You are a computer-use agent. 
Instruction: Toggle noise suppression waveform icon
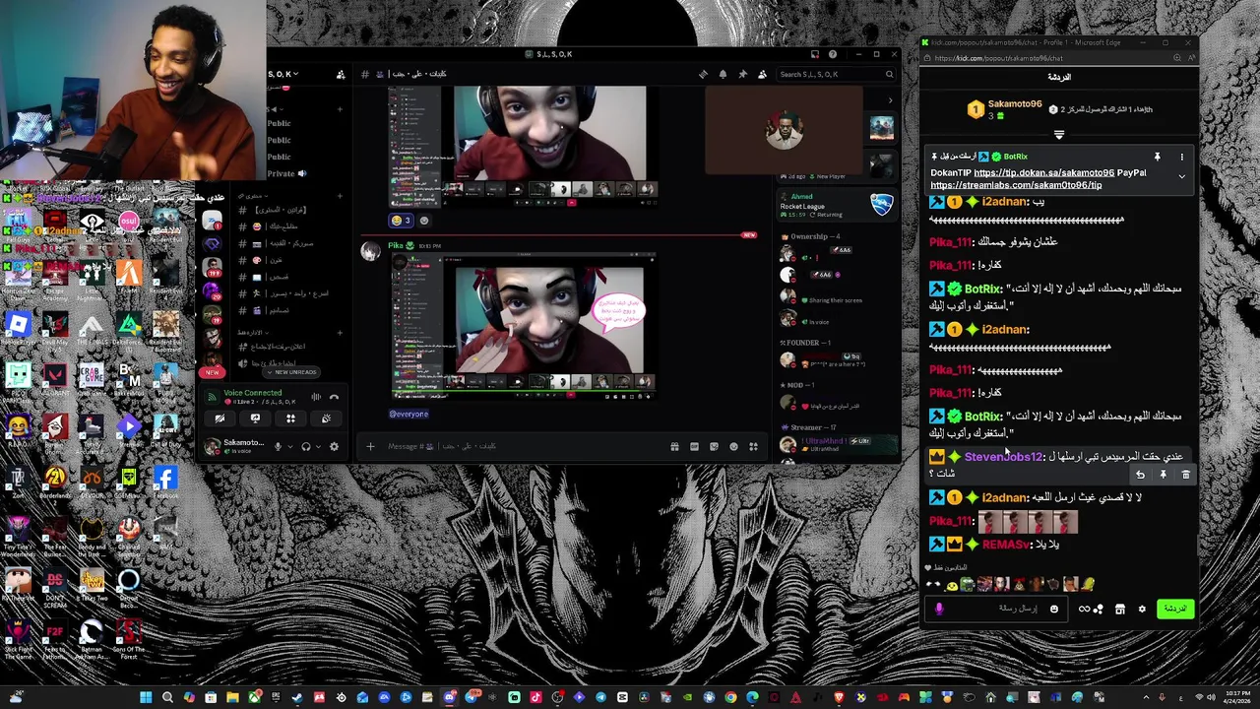coord(316,397)
